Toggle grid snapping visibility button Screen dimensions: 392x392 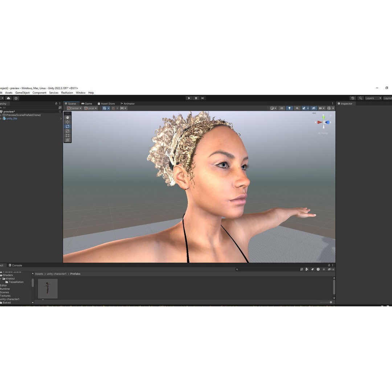tap(105, 108)
